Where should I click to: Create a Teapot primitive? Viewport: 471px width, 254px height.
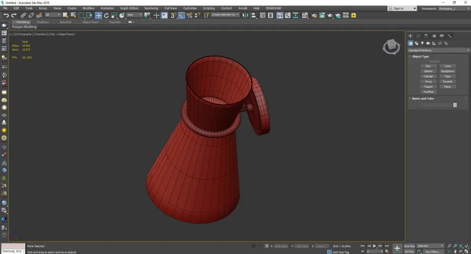(428, 87)
